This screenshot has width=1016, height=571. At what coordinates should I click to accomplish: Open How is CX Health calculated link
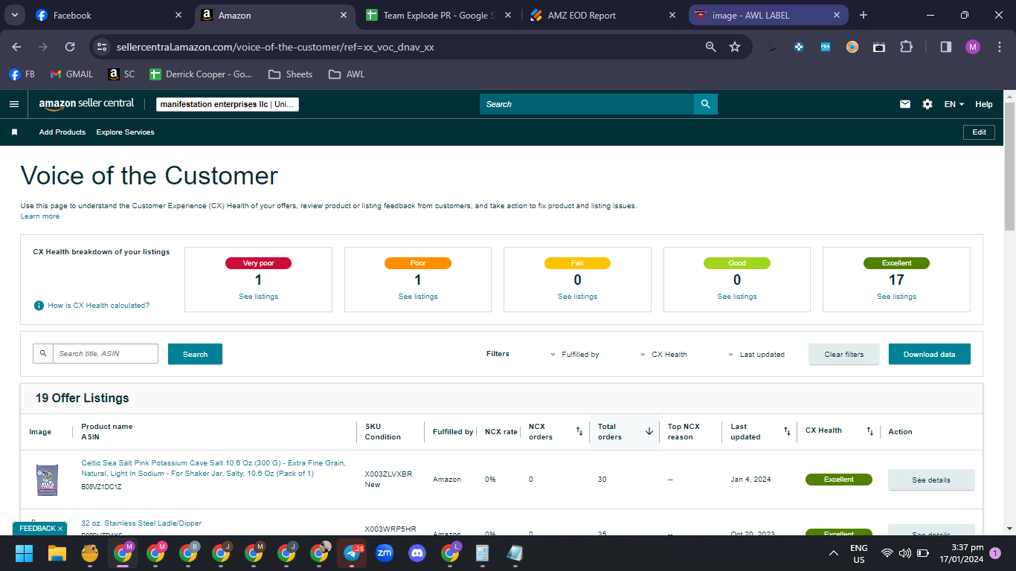[98, 306]
